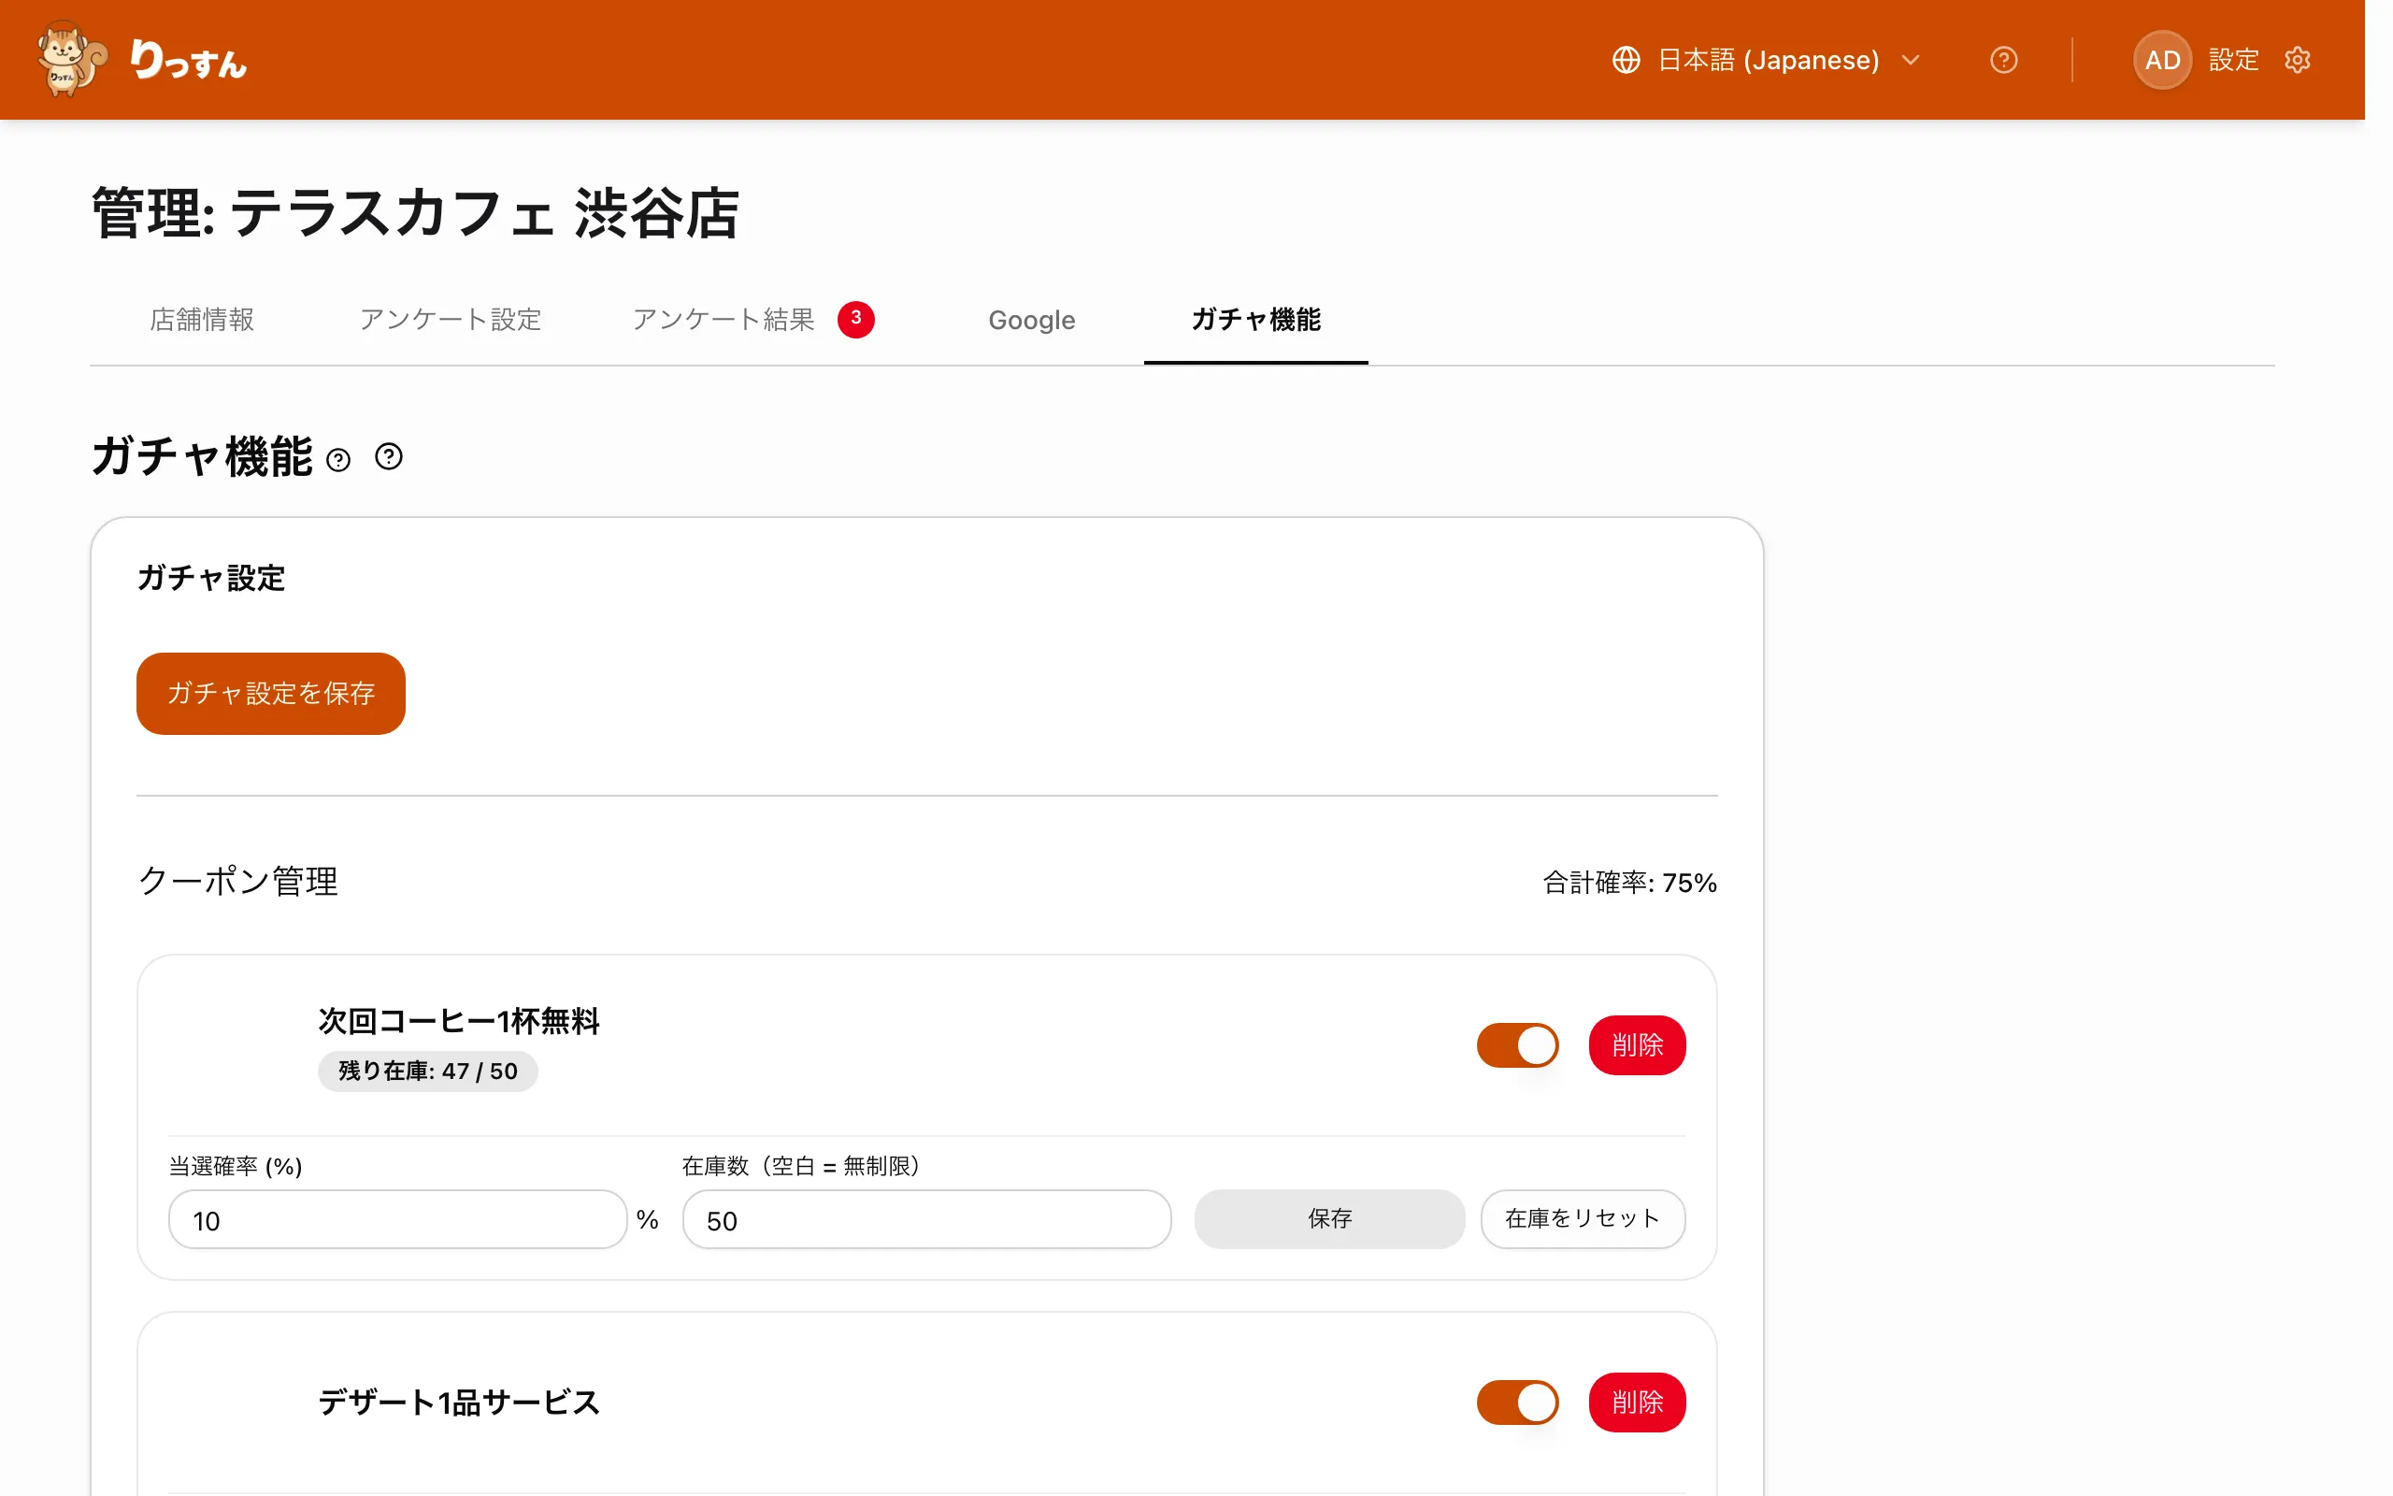Click 残り在庫: 47 / 50 badge

point(427,1071)
